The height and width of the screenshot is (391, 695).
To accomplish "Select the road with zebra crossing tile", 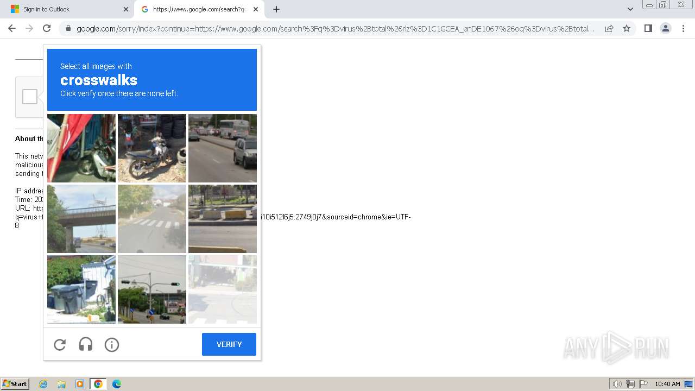I will tap(152, 219).
